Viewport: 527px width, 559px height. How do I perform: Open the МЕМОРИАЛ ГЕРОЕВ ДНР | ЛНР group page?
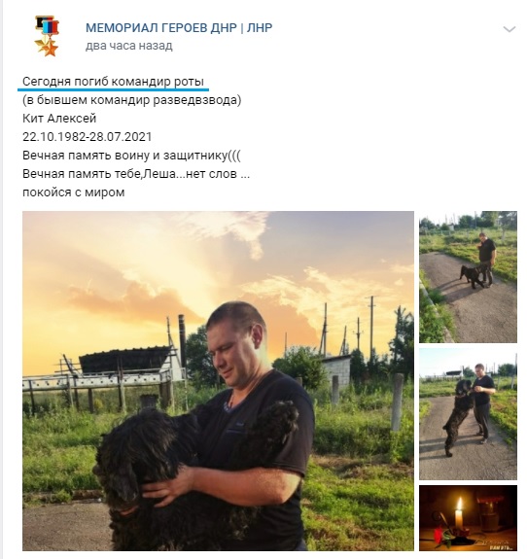coord(179,28)
